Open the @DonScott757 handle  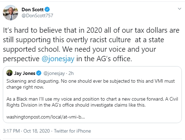[x=37, y=15]
